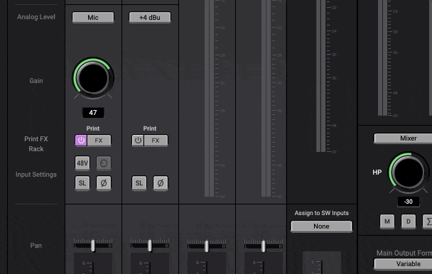Open the Mic analog level dropdown
Image resolution: width=432 pixels, height=274 pixels.
pos(93,18)
